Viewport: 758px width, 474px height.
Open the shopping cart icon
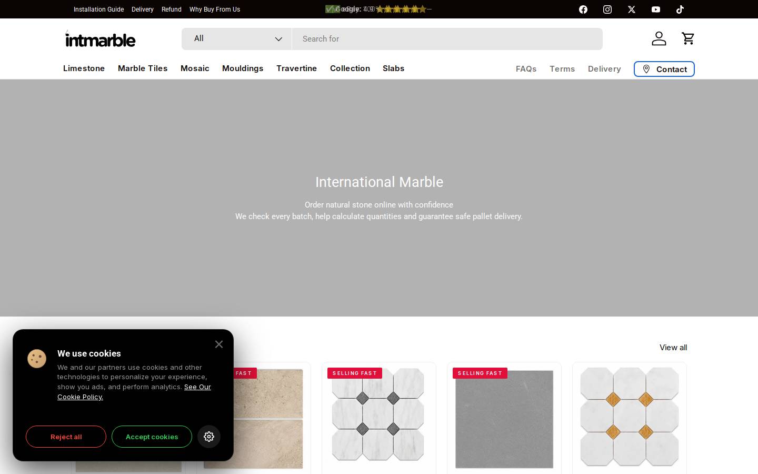click(688, 38)
